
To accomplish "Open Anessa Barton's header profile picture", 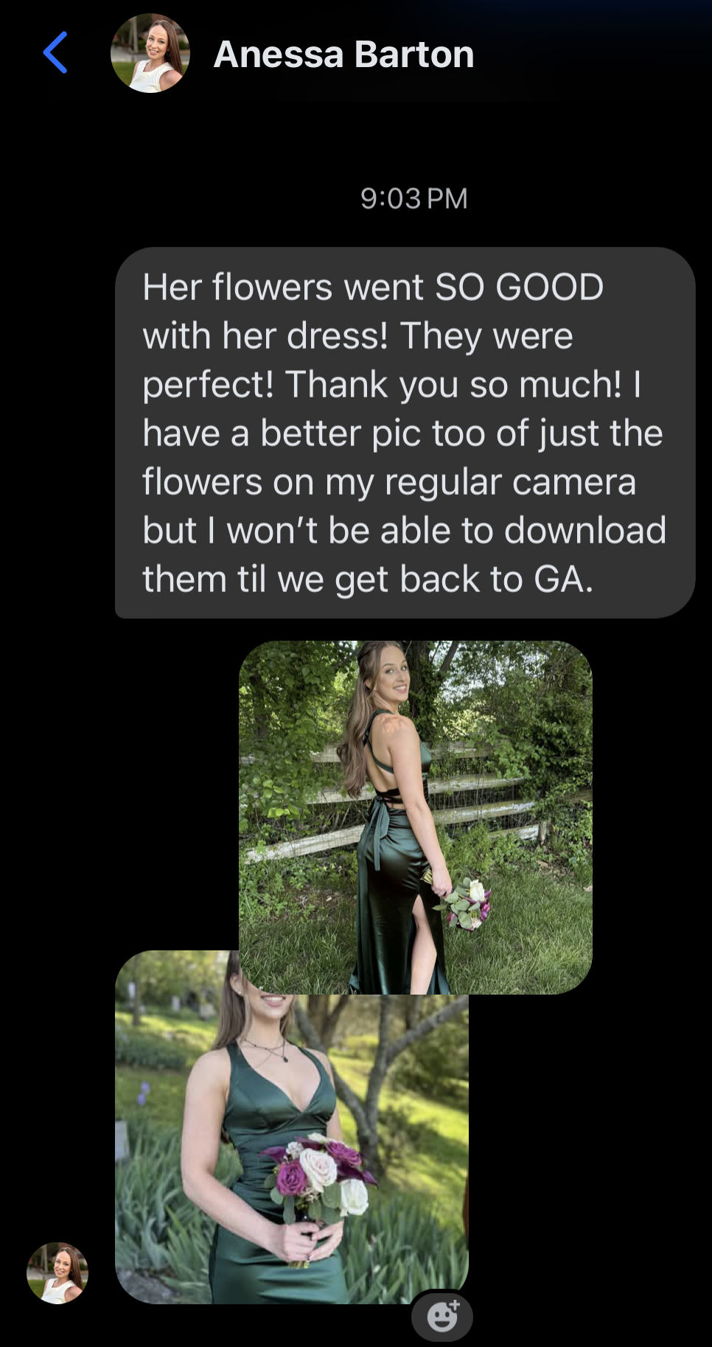I will point(150,53).
